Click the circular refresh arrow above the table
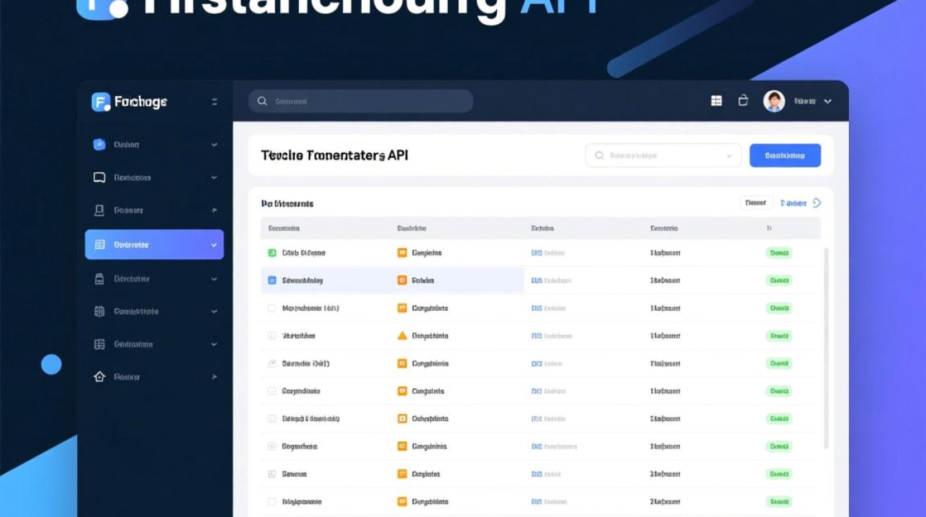This screenshot has height=517, width=926. click(x=817, y=203)
